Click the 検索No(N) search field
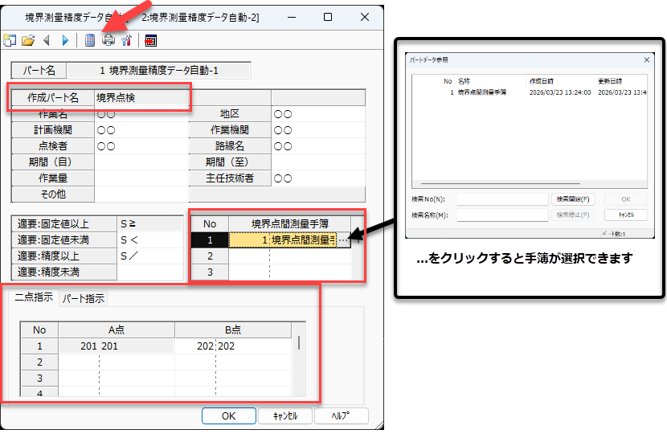This screenshot has height=442, width=667. coord(502,199)
